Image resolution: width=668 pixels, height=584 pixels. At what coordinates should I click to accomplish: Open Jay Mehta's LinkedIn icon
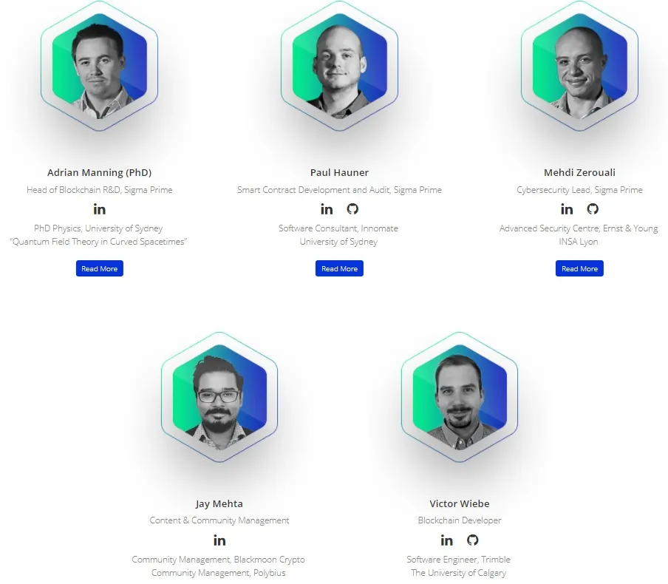(x=219, y=540)
